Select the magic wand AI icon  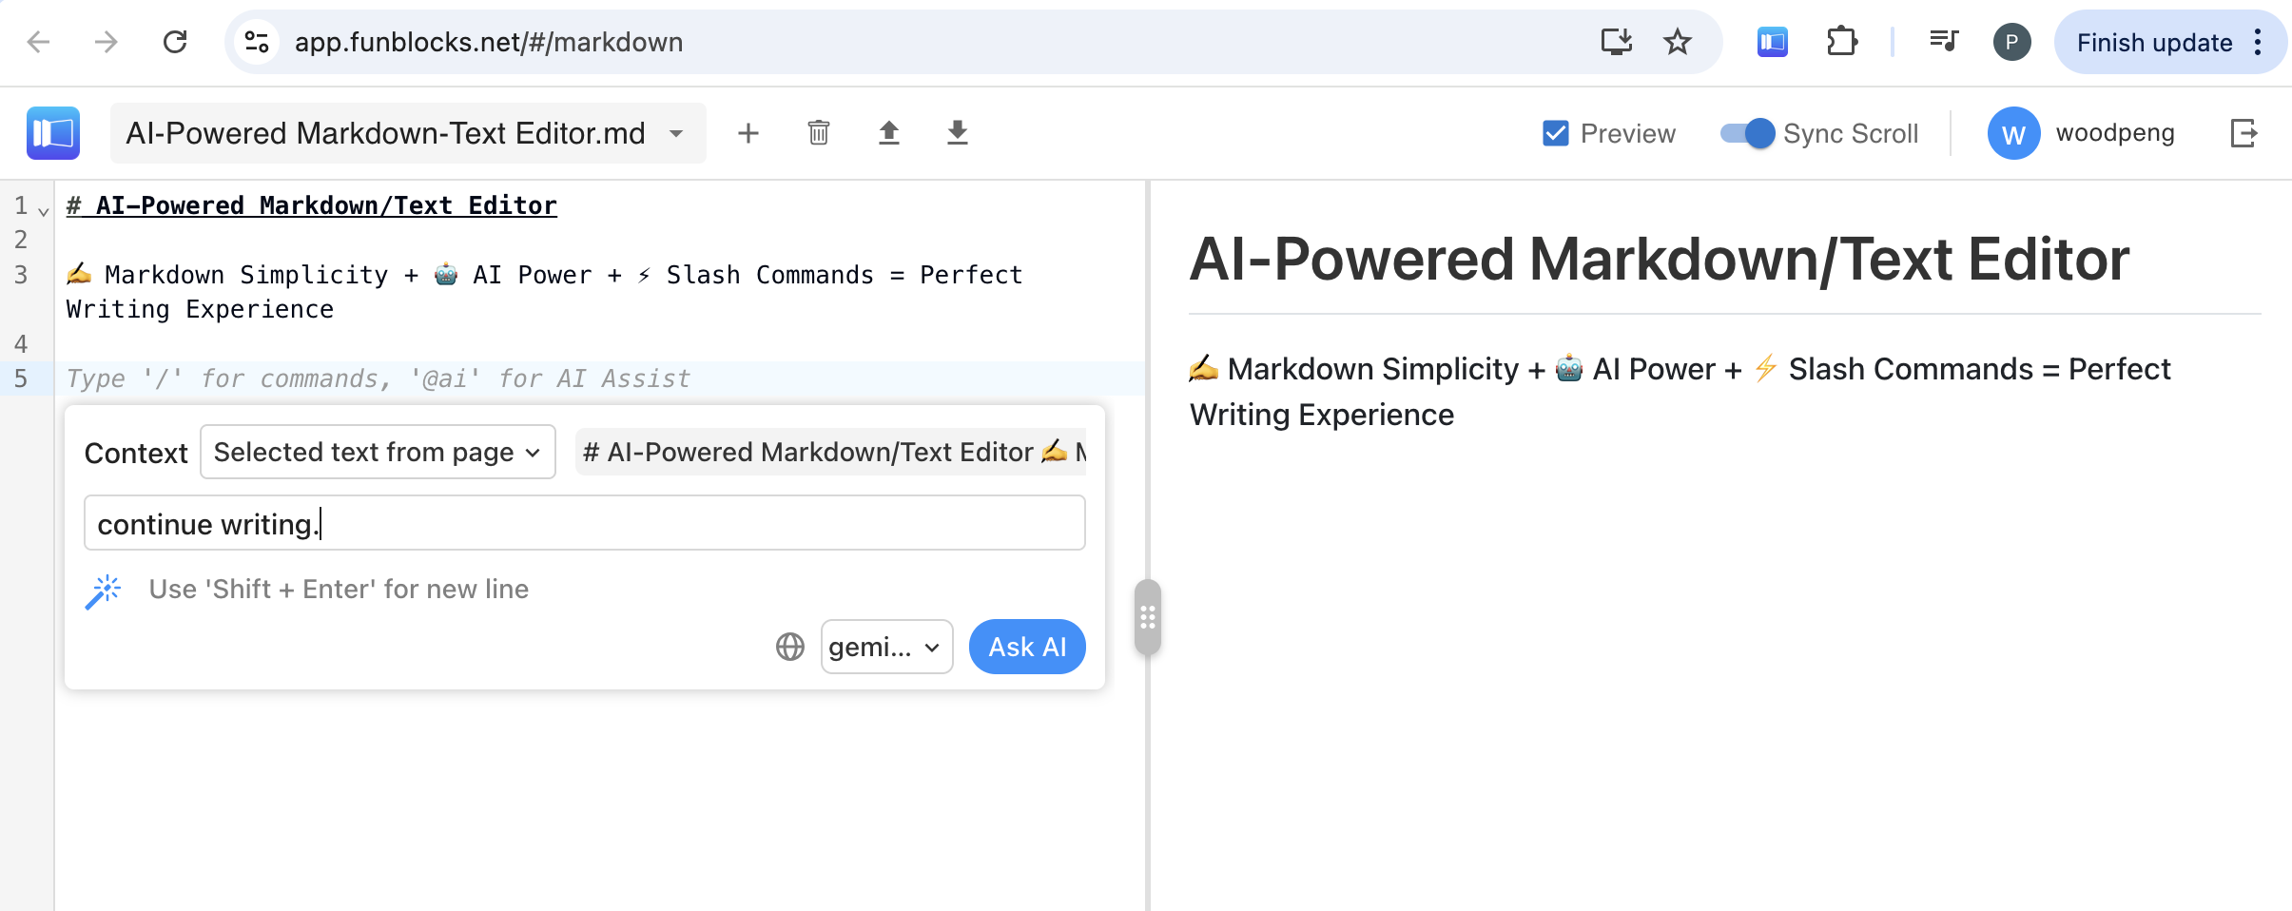pyautogui.click(x=103, y=589)
